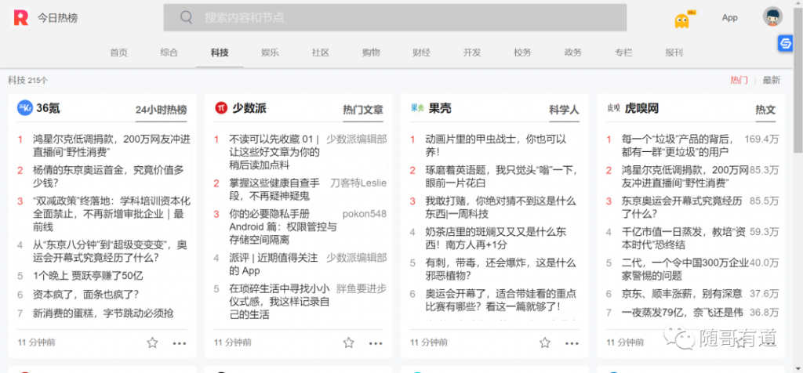Viewport: 803px width, 373px height.
Task: Open the 36氪 card title
Action: (x=49, y=108)
